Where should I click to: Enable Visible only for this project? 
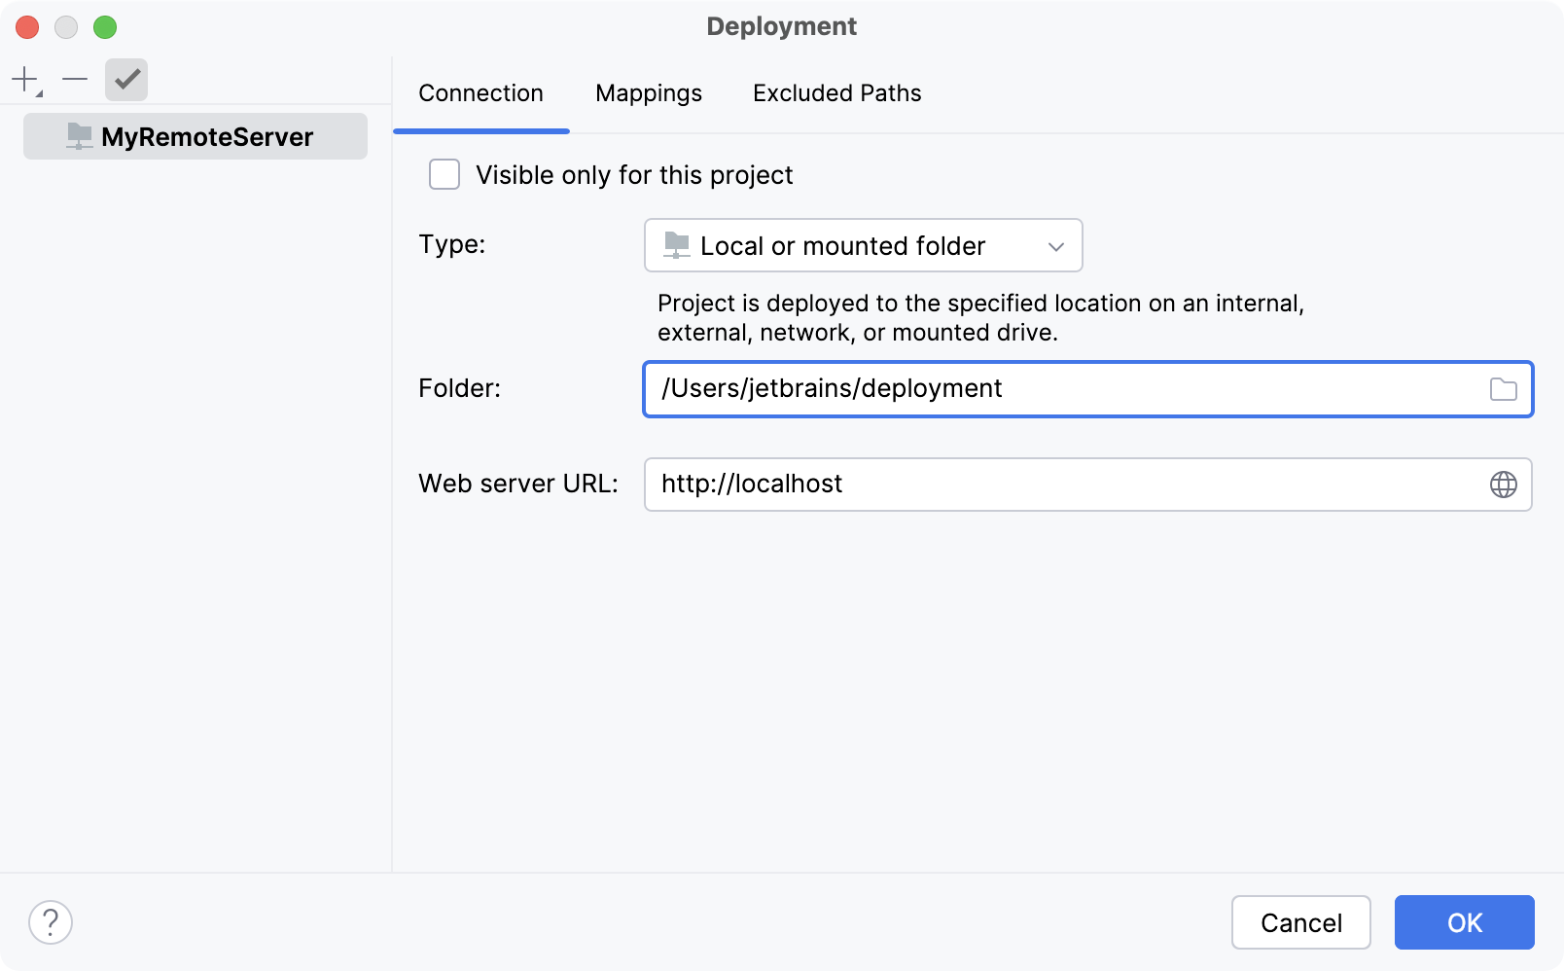click(444, 174)
